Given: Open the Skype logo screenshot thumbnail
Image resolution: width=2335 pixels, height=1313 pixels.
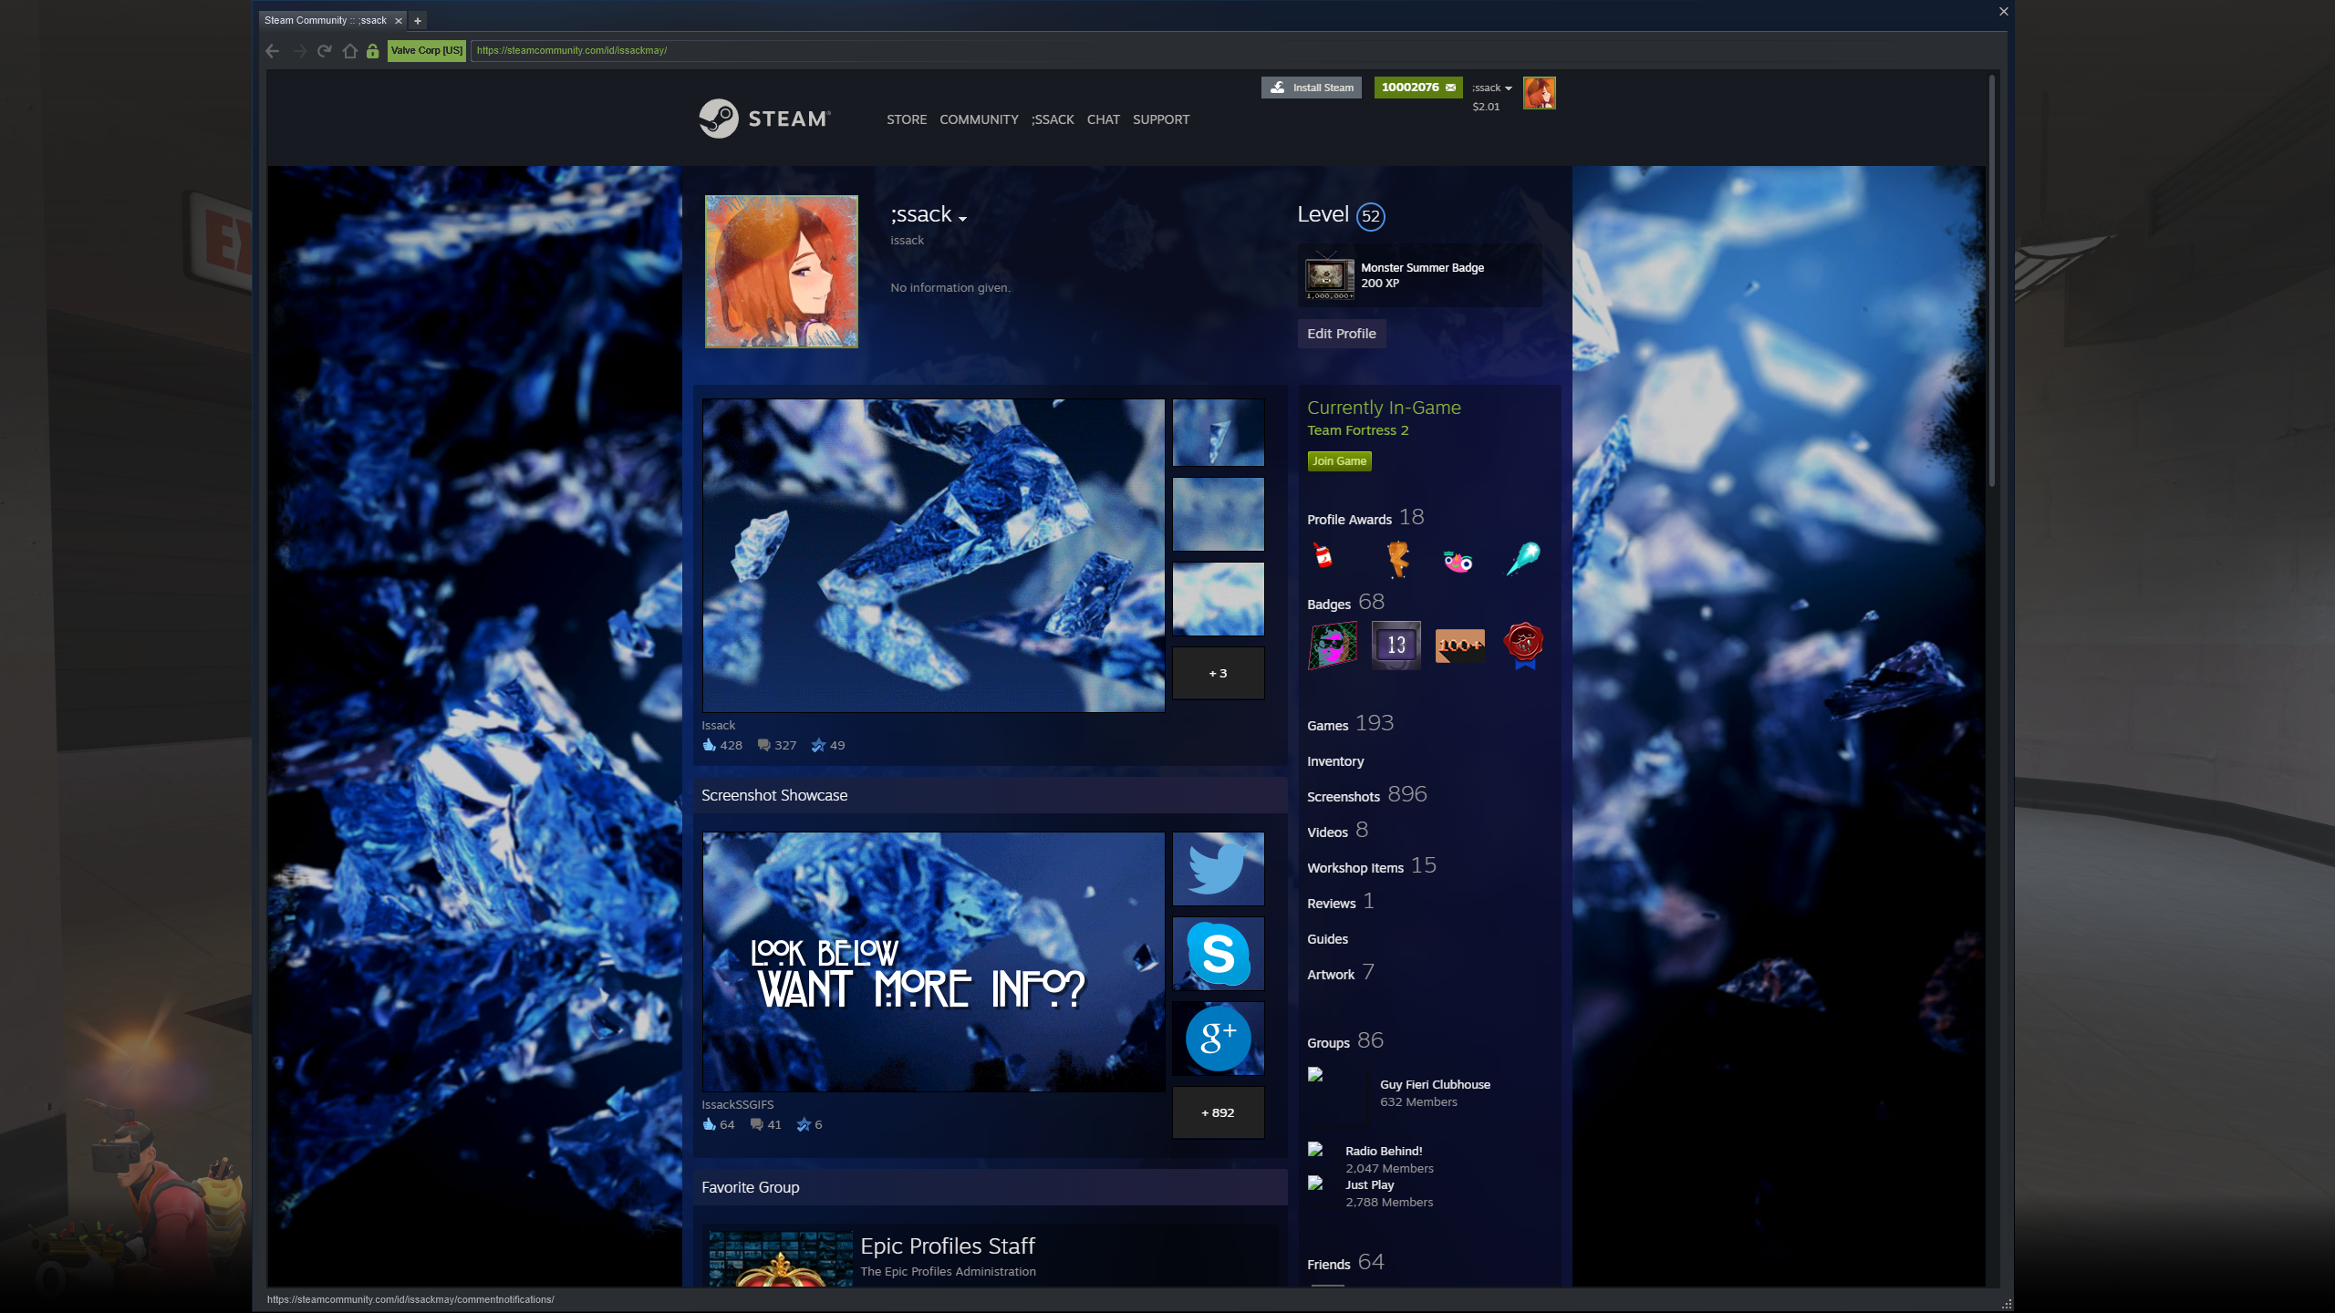Looking at the screenshot, I should (x=1218, y=953).
